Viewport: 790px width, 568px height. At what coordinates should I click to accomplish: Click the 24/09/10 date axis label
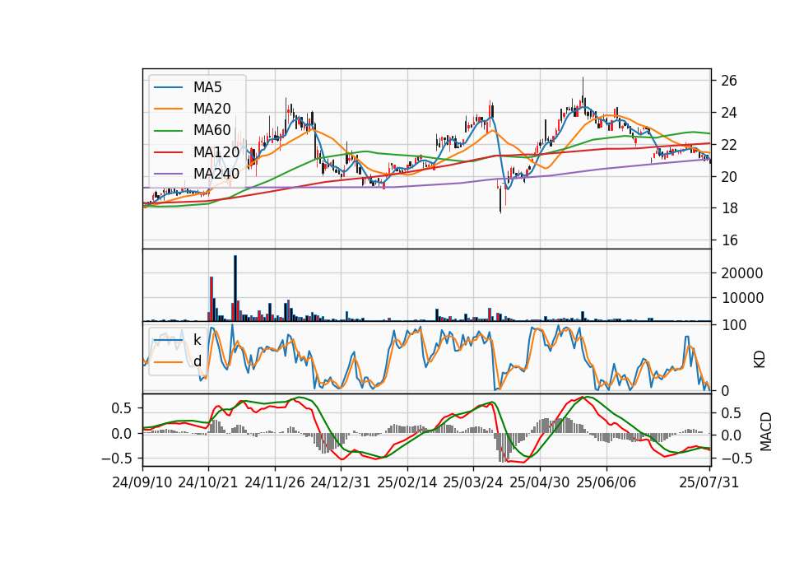click(x=142, y=482)
